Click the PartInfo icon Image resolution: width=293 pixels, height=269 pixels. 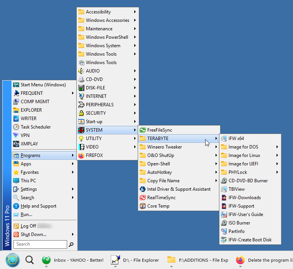tap(224, 231)
